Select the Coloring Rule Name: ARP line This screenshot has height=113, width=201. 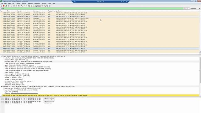(14, 83)
